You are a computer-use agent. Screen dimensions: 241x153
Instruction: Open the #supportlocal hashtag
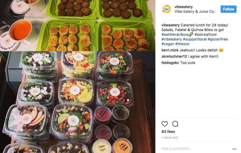click(x=195, y=39)
